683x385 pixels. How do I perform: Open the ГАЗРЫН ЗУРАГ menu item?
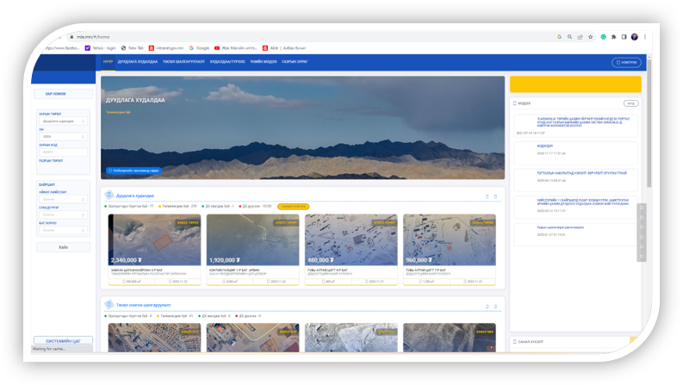coord(295,62)
